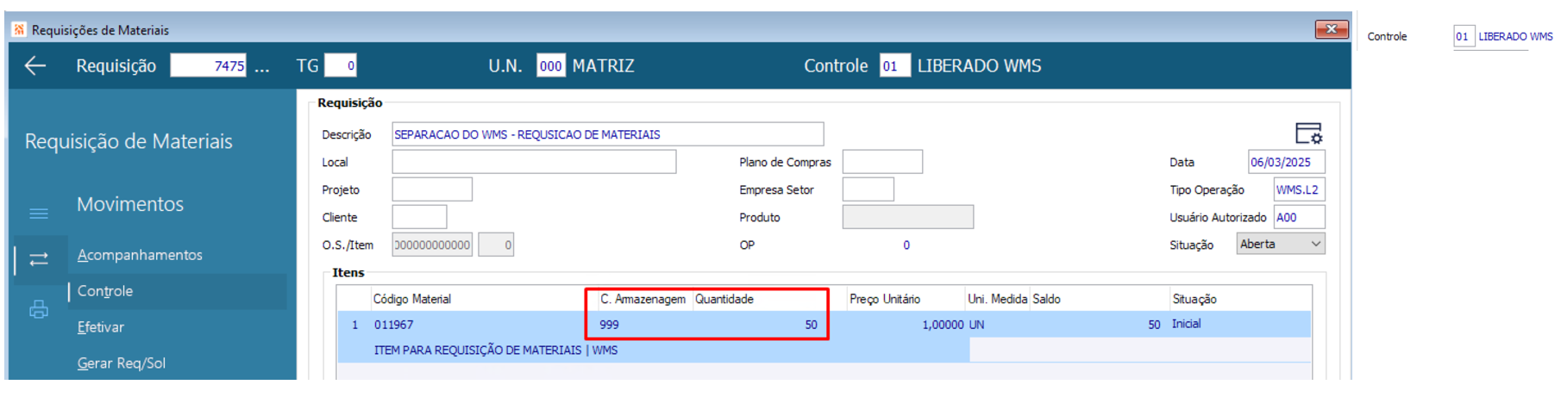Open the Movimentos section heading
This screenshot has height=397, width=1561.
pos(130,204)
